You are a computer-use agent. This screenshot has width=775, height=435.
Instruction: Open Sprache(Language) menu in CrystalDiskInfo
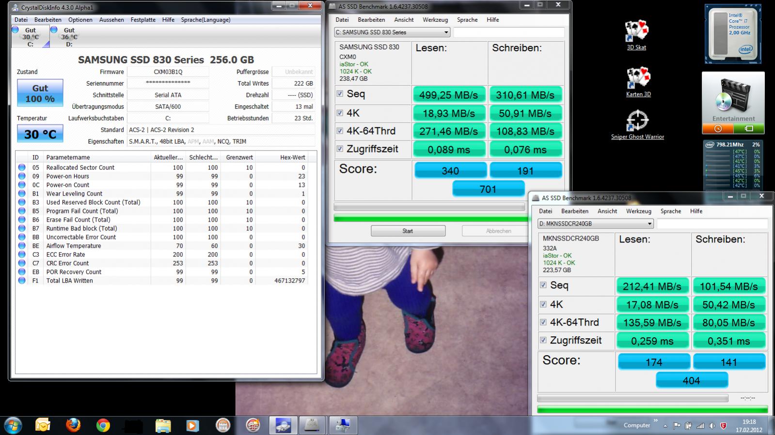[206, 20]
